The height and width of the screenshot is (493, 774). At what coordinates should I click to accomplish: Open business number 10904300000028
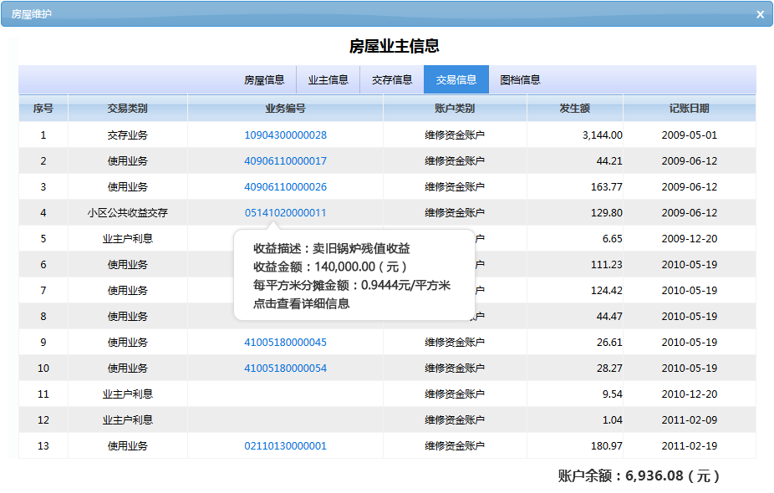pos(285,135)
